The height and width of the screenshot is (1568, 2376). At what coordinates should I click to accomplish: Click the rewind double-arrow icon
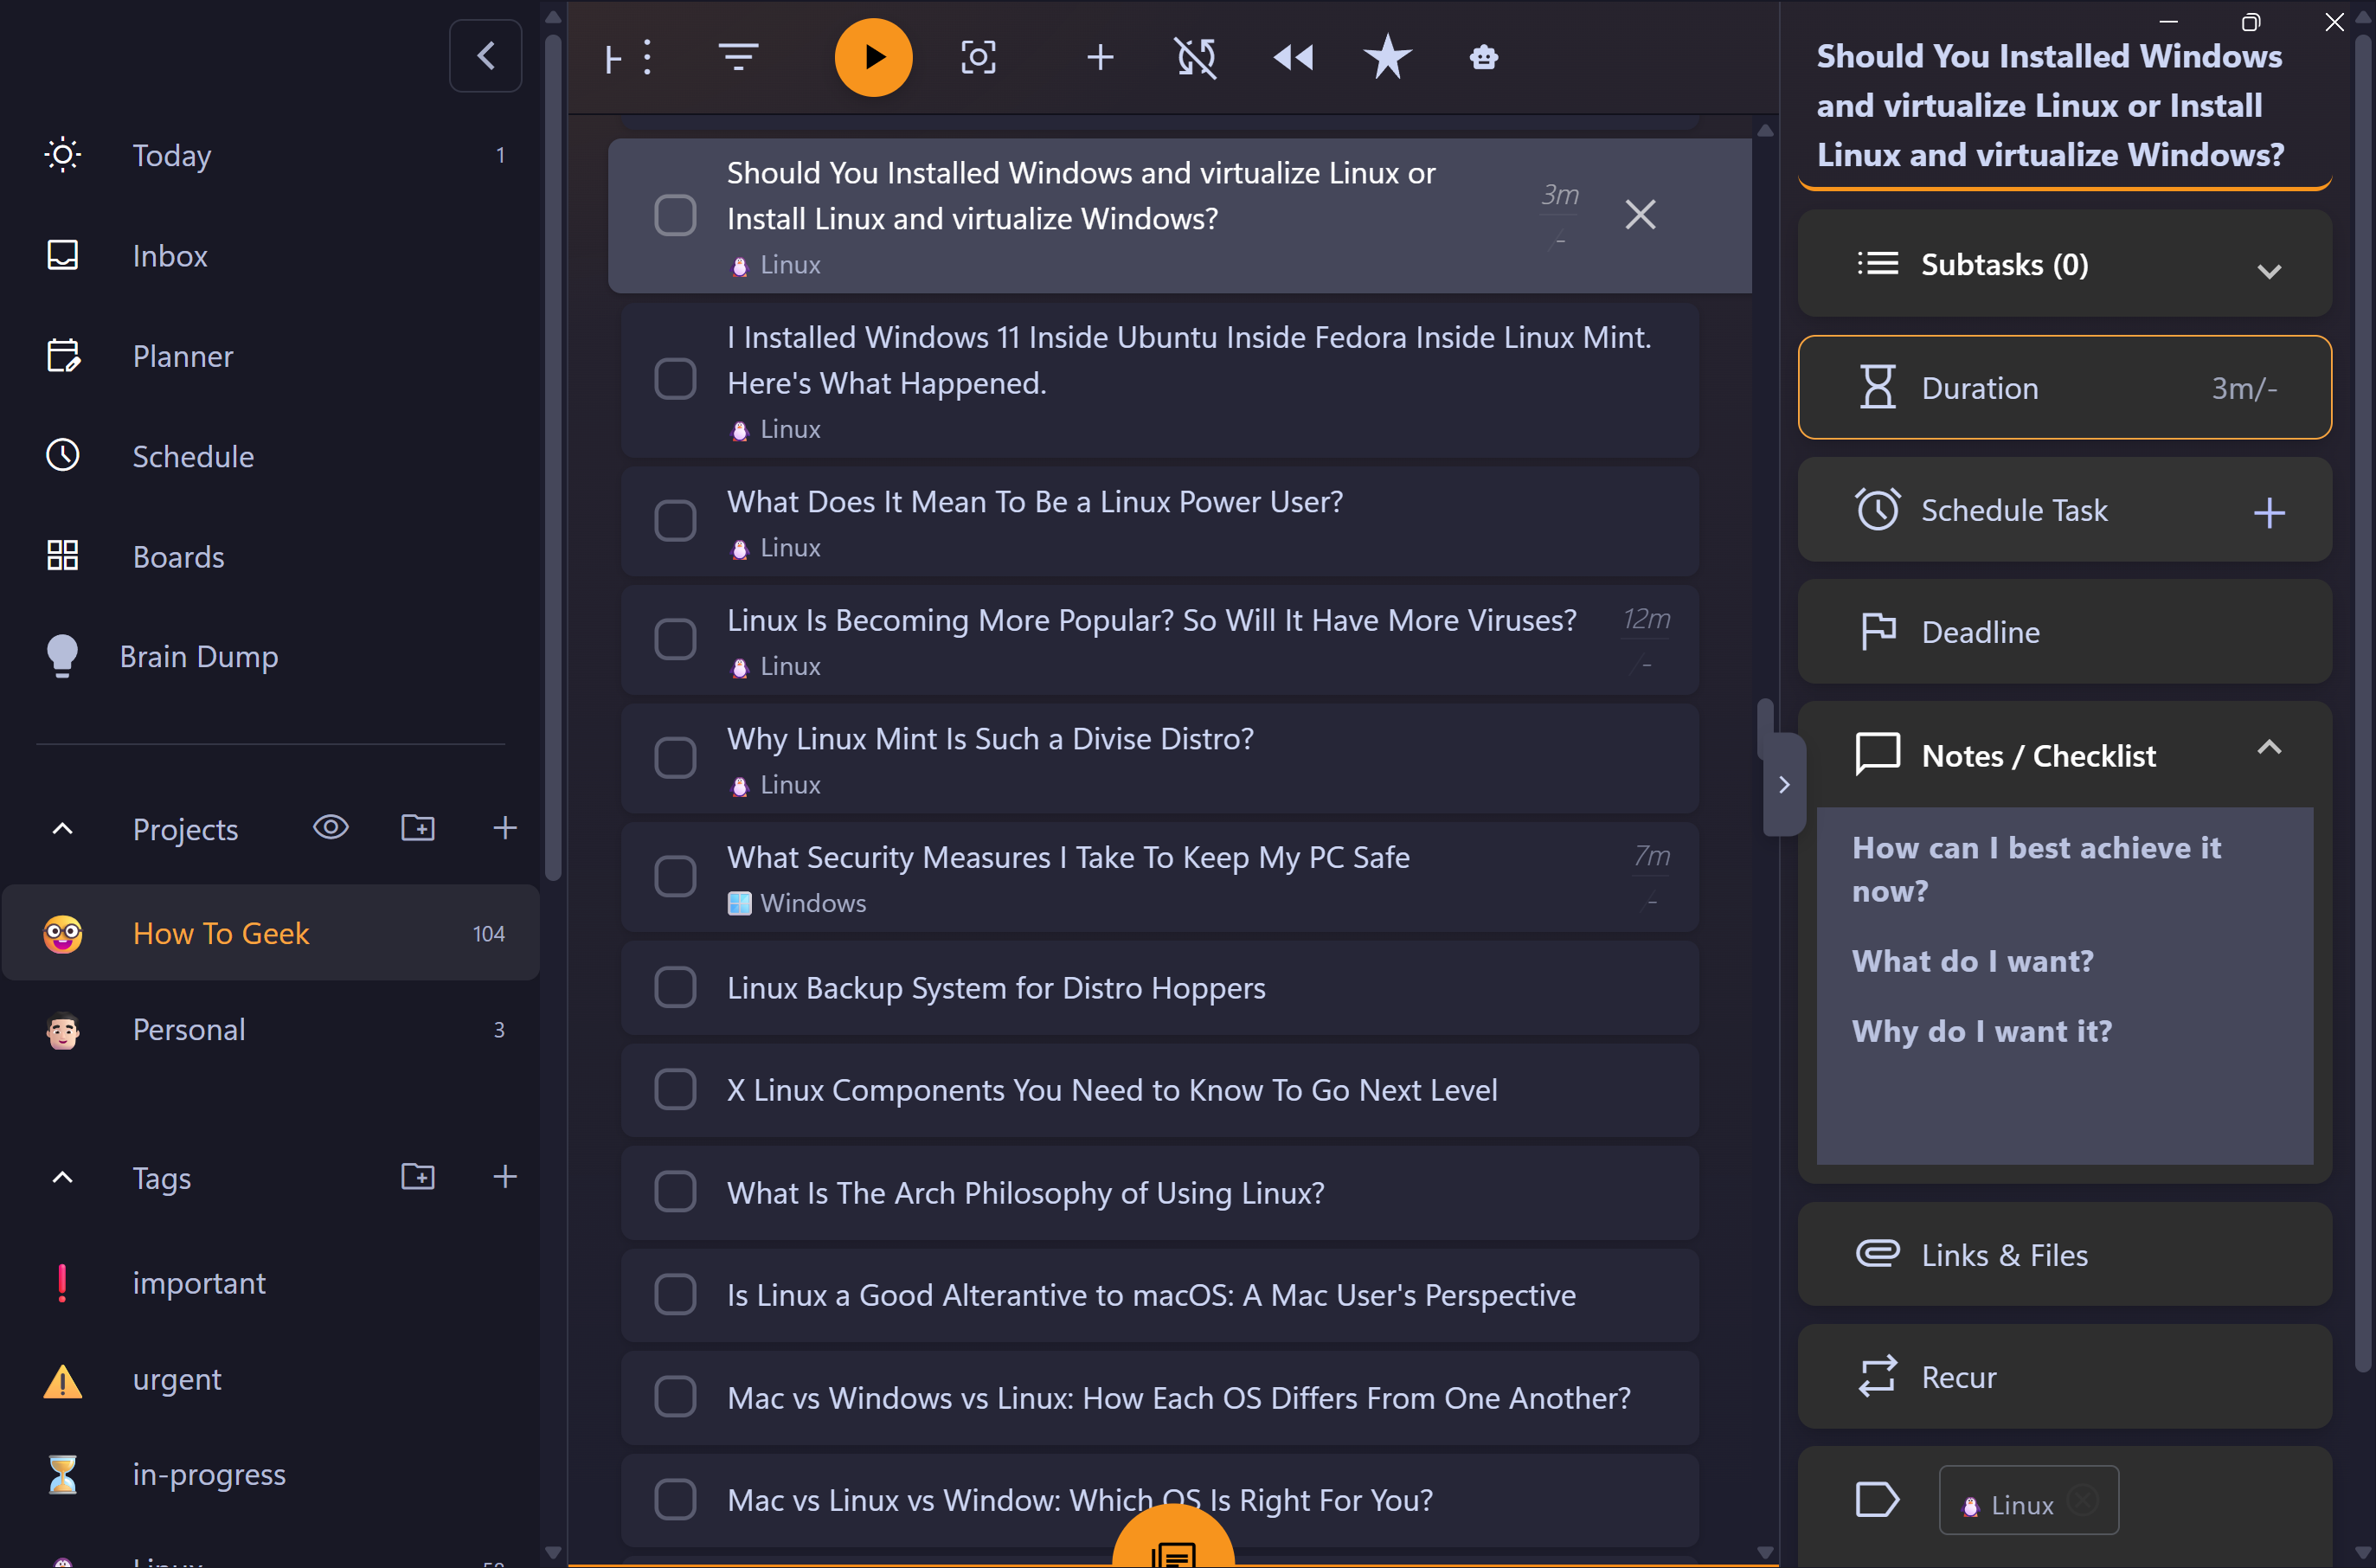click(1292, 57)
